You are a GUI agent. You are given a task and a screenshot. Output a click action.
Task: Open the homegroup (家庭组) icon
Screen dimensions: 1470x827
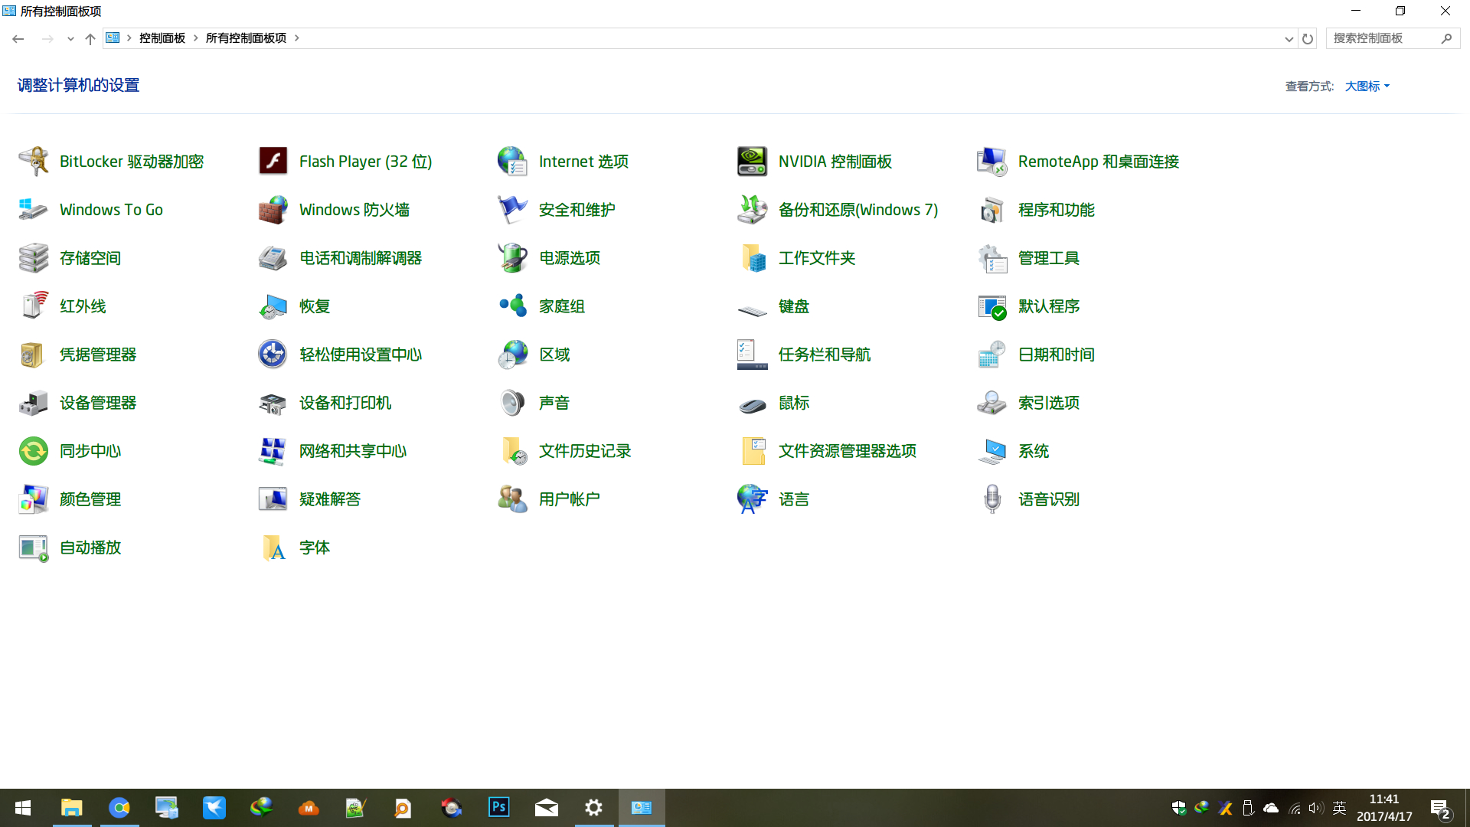point(512,306)
